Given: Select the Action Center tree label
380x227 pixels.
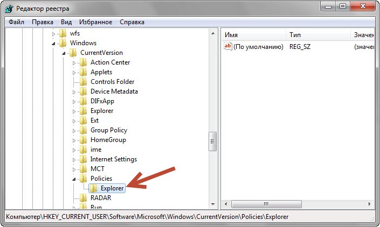Looking at the screenshot, I should coord(110,62).
